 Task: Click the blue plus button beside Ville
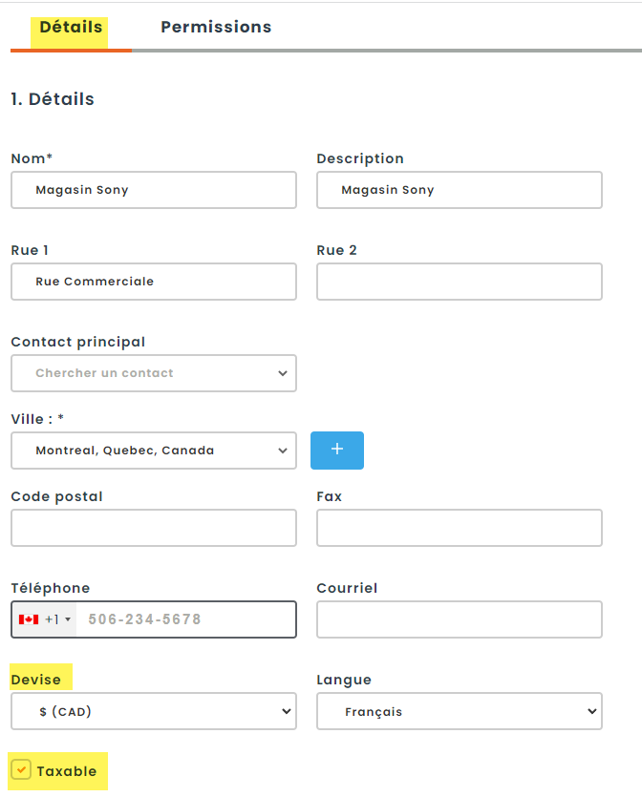(x=336, y=451)
